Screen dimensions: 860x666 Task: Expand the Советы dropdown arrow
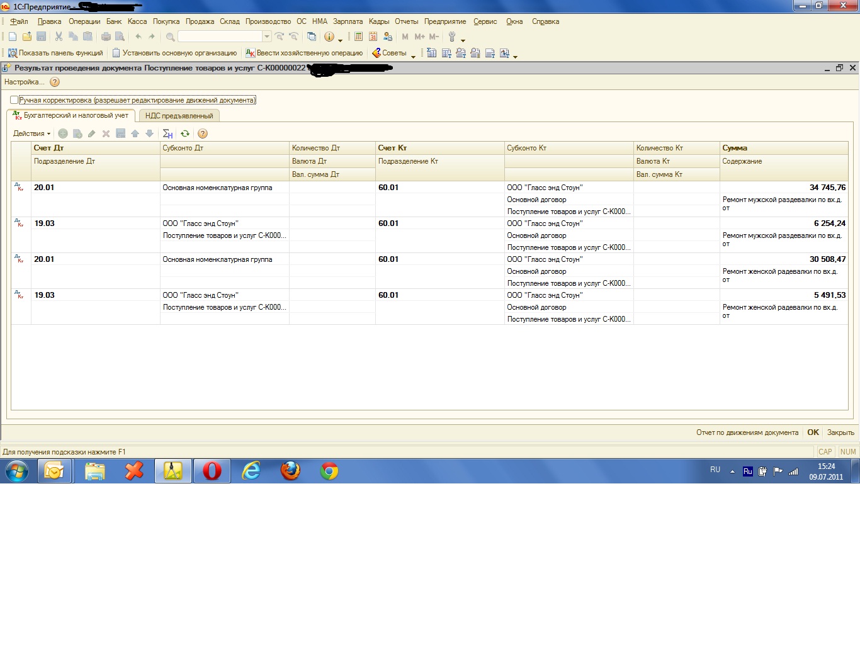(413, 55)
